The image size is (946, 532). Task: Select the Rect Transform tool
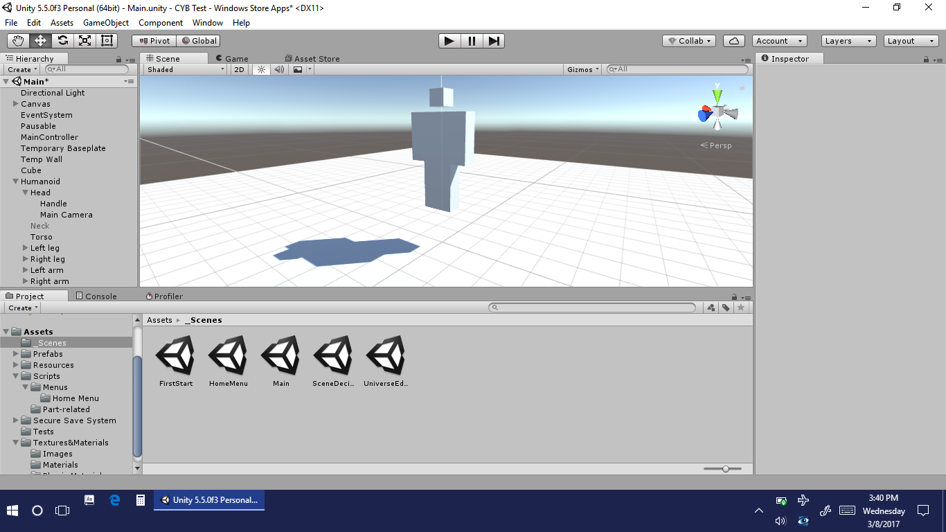[107, 41]
